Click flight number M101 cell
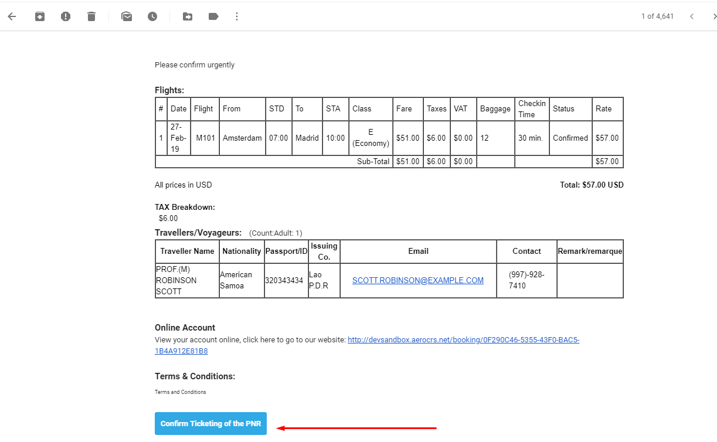The image size is (717, 442). tap(205, 138)
